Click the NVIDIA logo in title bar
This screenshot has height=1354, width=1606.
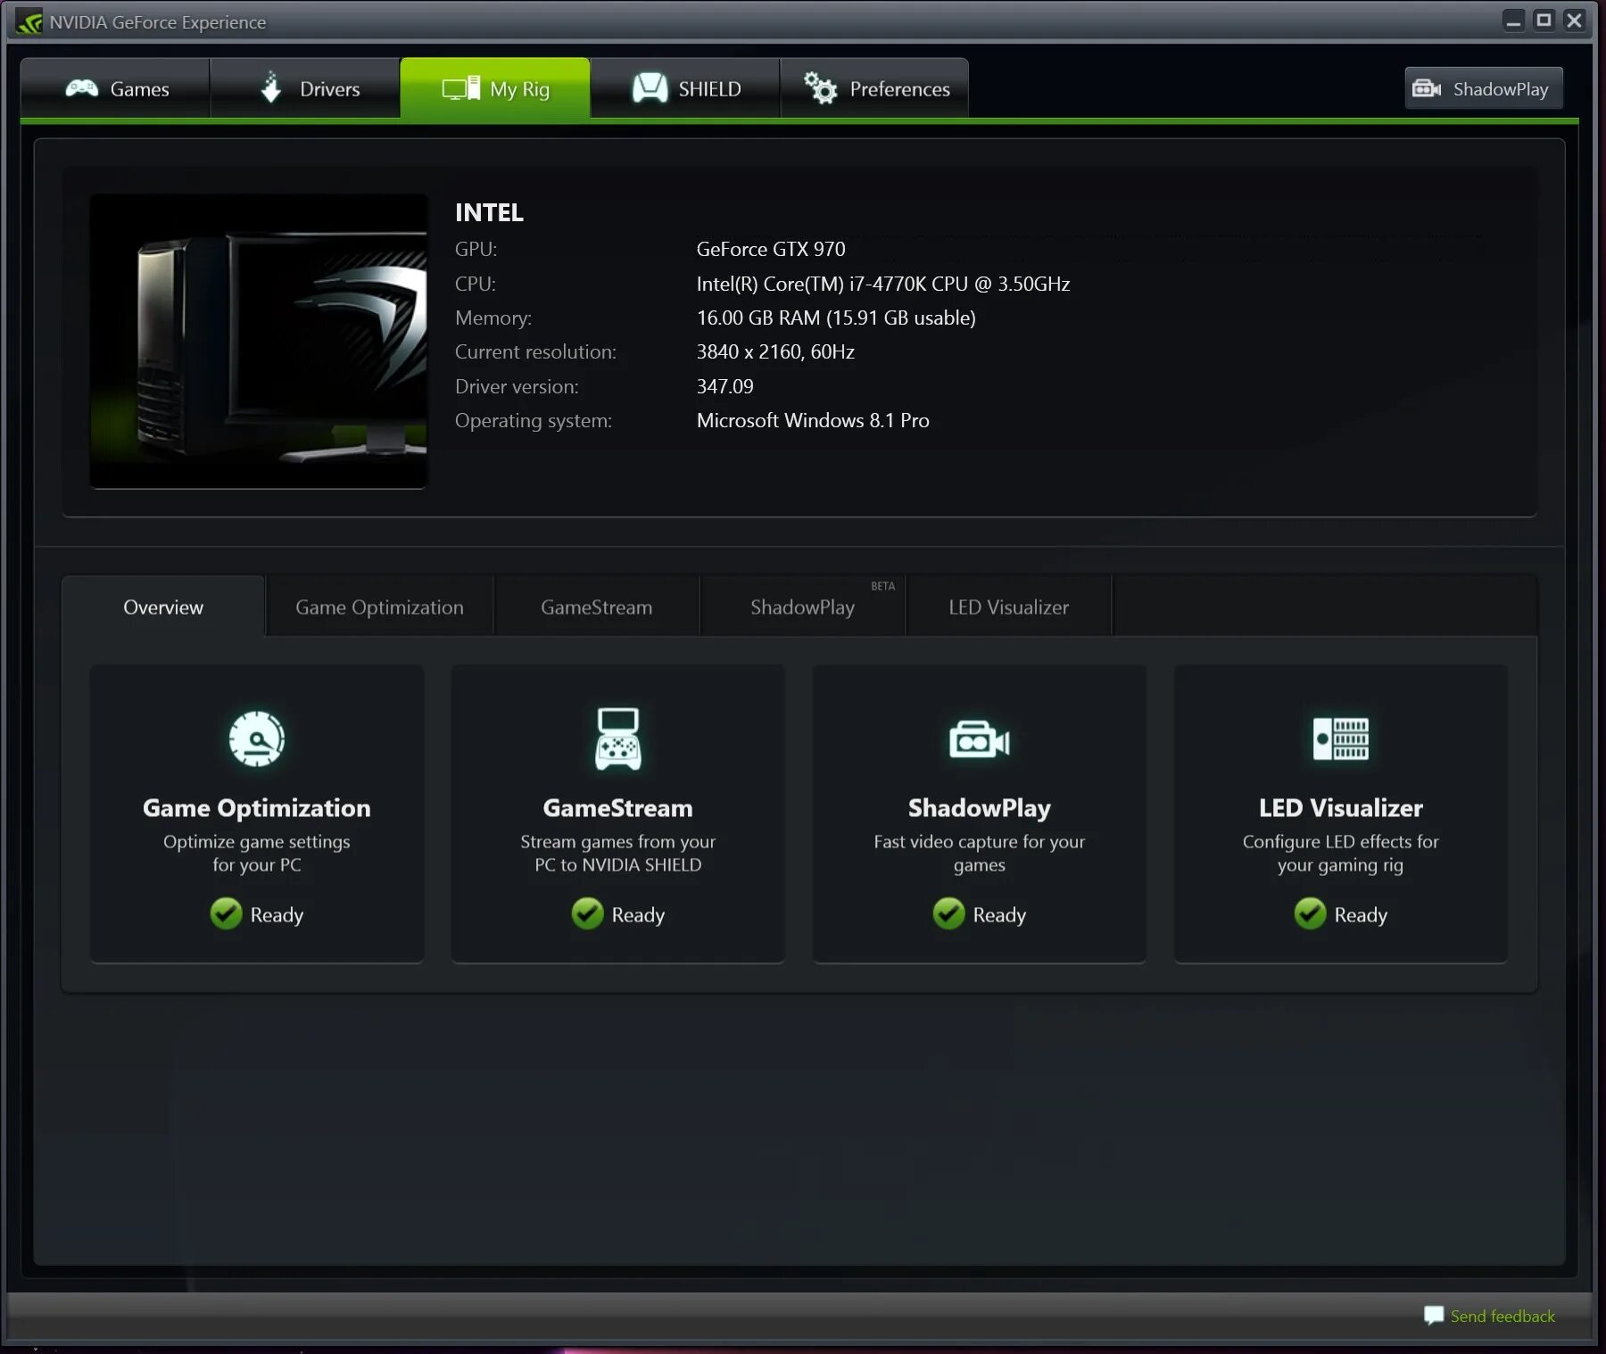29,21
